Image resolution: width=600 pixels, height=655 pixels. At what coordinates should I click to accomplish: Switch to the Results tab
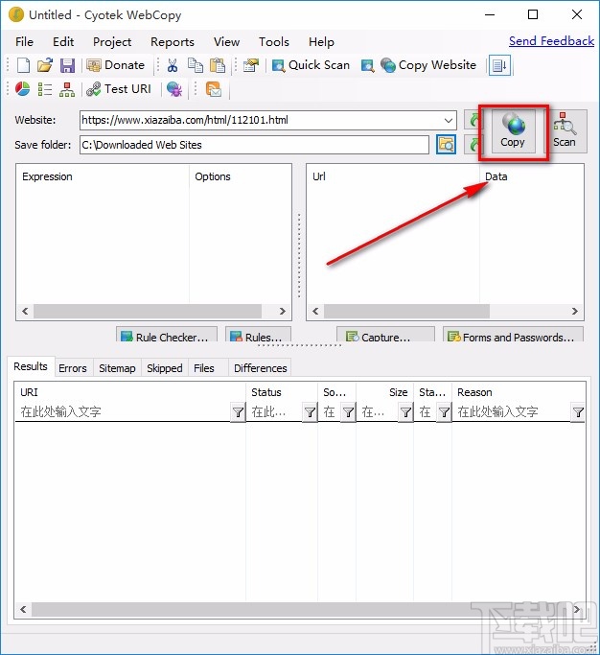coord(31,366)
